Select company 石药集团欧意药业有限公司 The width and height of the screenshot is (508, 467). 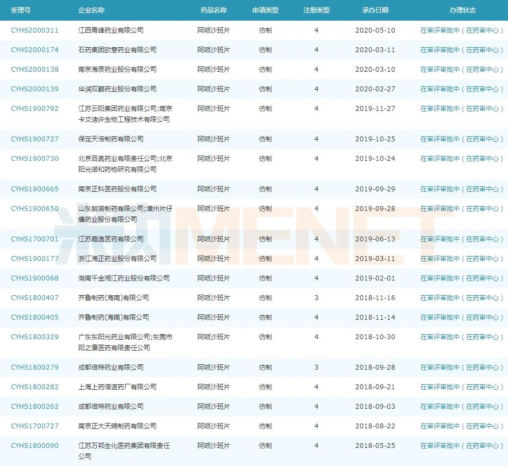pos(117,50)
